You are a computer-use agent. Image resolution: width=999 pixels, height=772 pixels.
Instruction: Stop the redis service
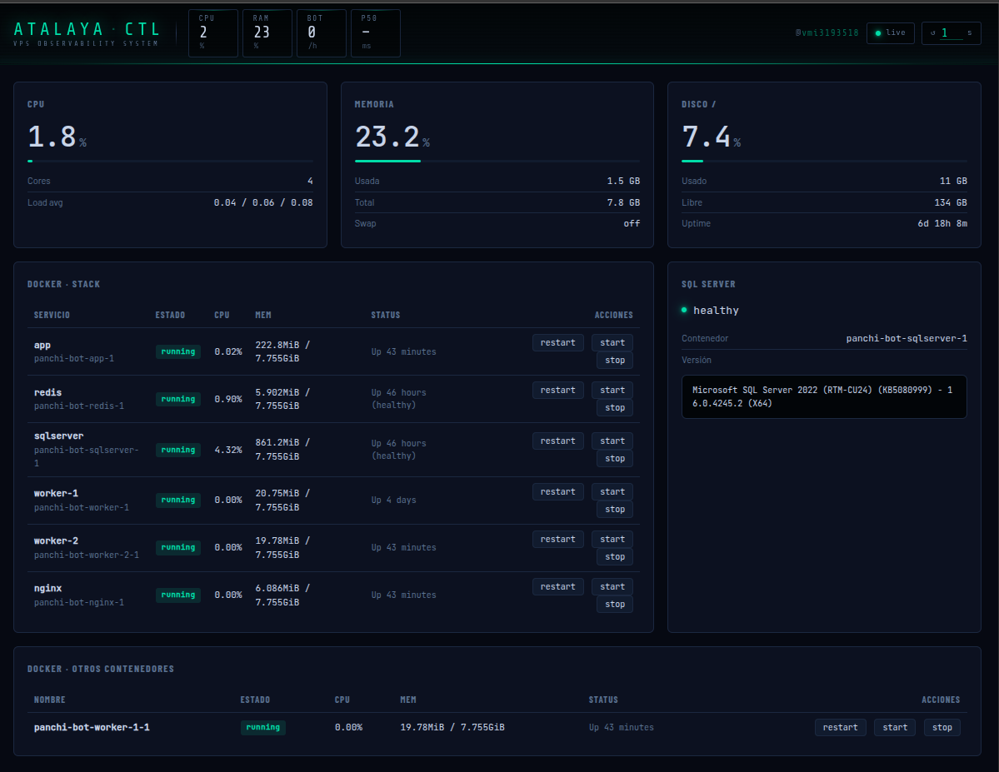click(x=615, y=407)
